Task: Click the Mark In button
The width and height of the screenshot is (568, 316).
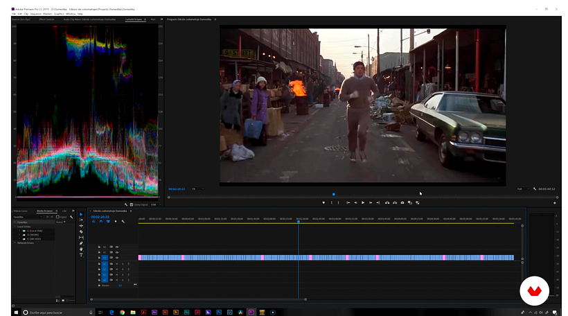Action: (x=332, y=202)
